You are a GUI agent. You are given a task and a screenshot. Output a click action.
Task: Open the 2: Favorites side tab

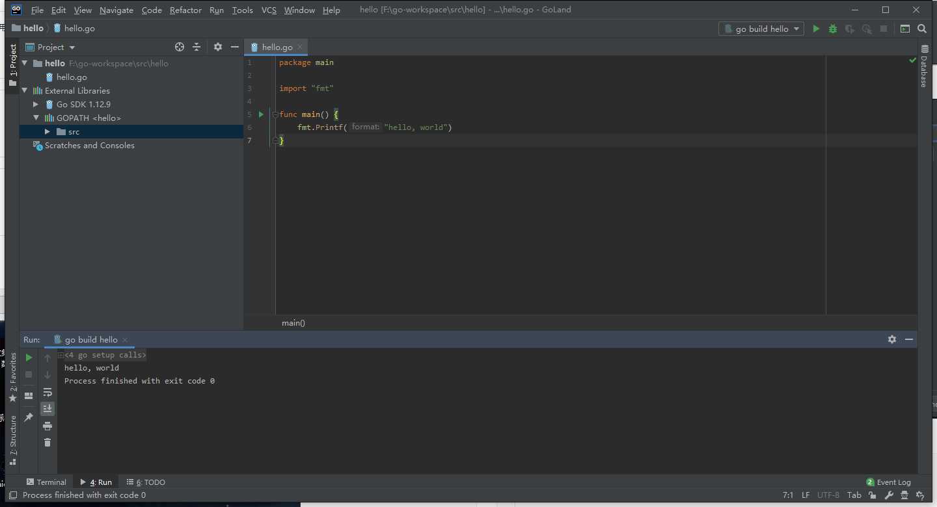[x=12, y=378]
